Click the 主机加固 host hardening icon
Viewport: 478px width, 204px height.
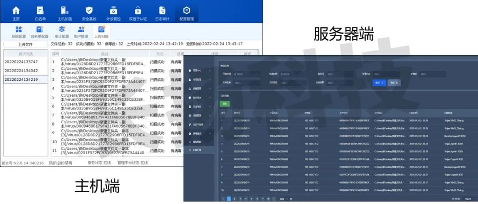65,13
